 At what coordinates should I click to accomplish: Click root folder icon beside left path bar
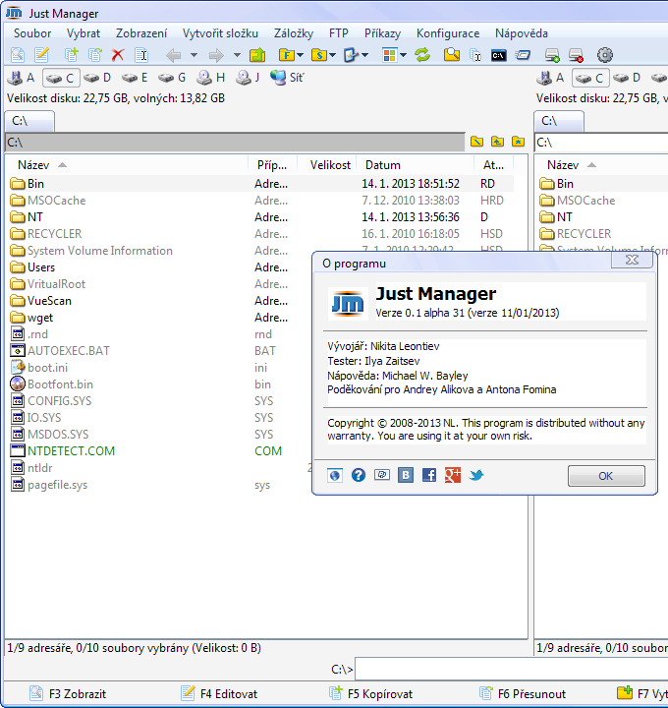(476, 142)
